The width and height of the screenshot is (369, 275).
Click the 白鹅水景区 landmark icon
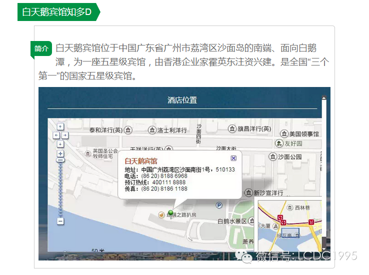[251, 221]
